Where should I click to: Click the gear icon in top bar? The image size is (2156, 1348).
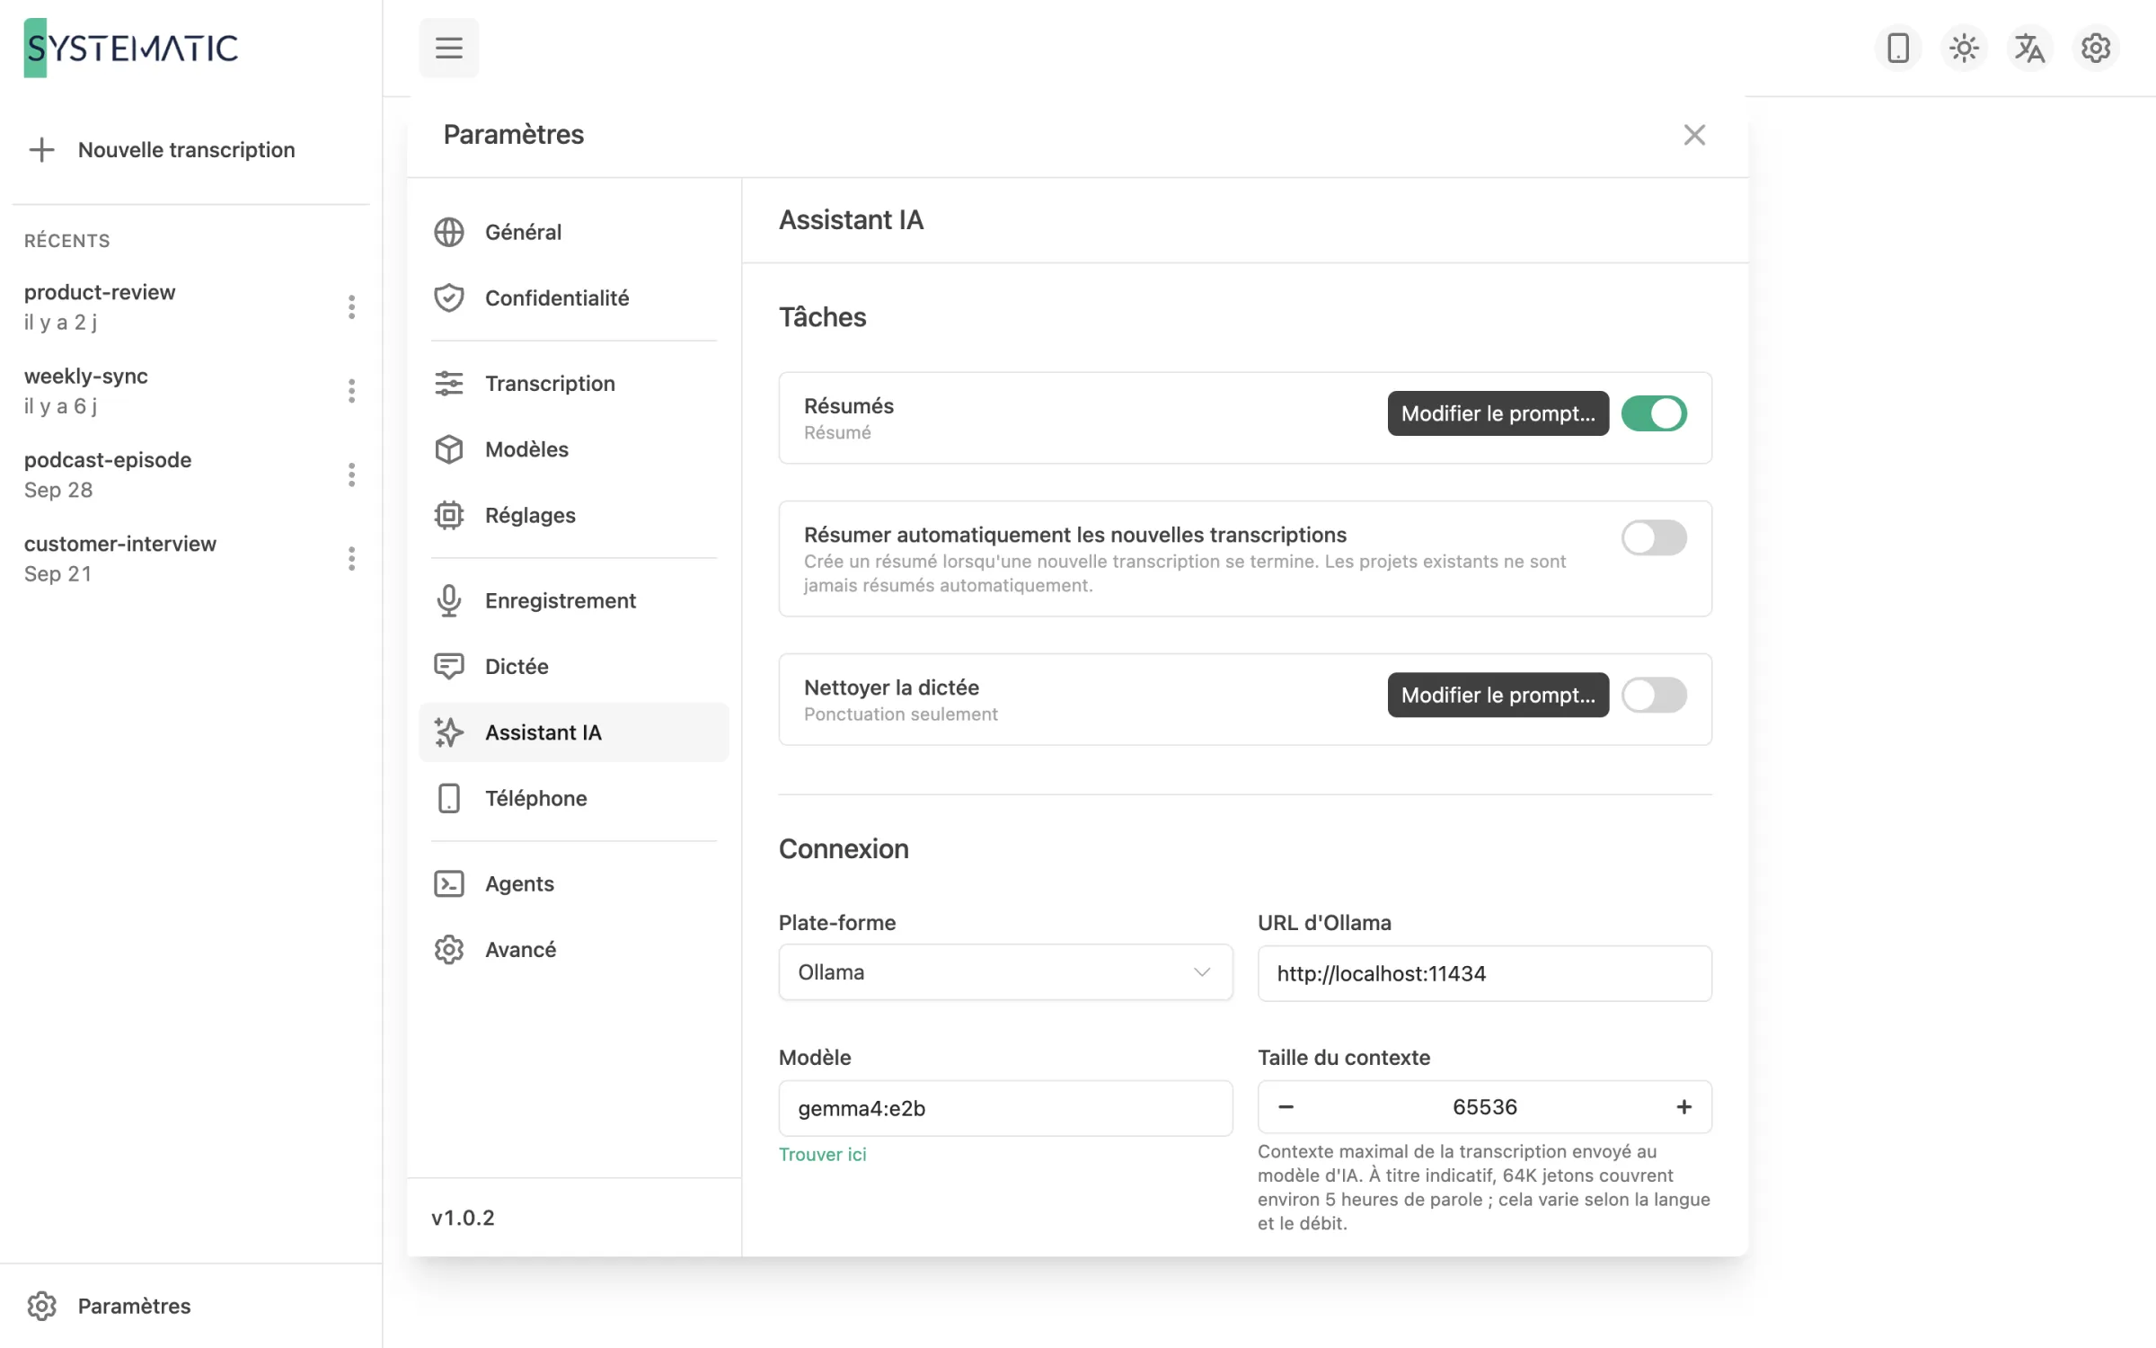2095,48
